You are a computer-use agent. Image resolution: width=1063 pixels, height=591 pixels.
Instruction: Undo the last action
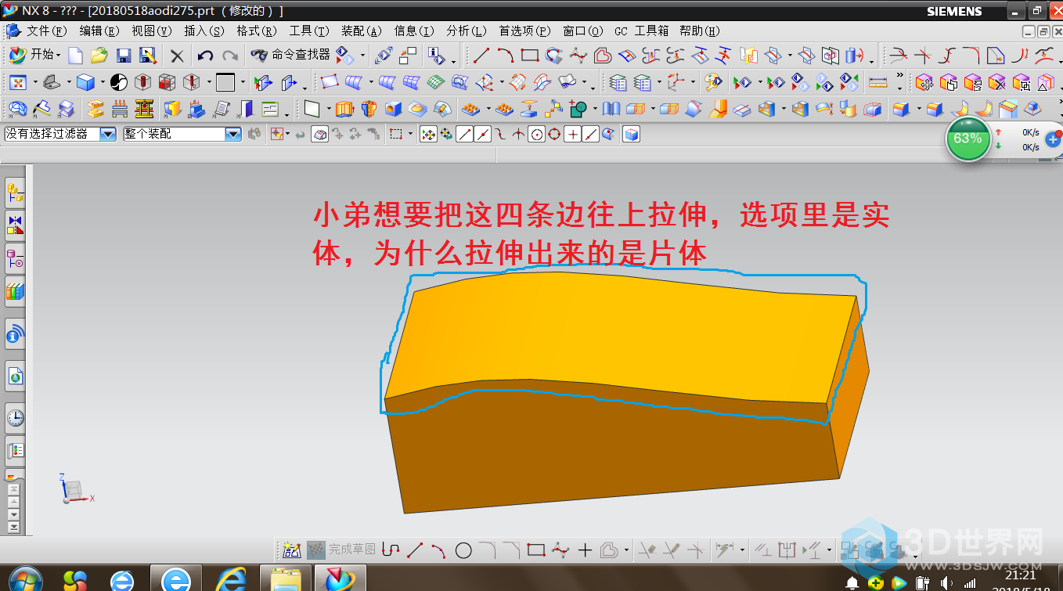(x=205, y=56)
